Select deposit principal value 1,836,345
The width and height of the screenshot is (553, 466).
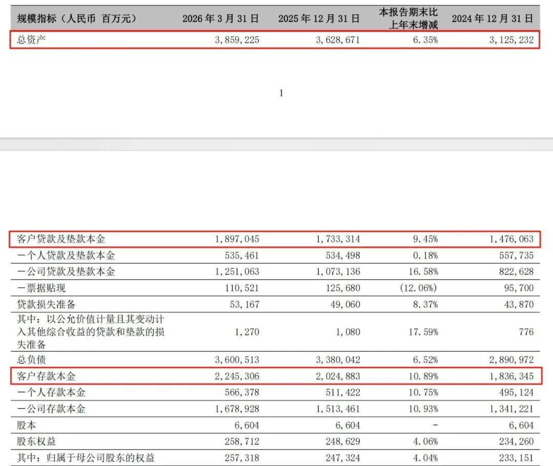[512, 376]
